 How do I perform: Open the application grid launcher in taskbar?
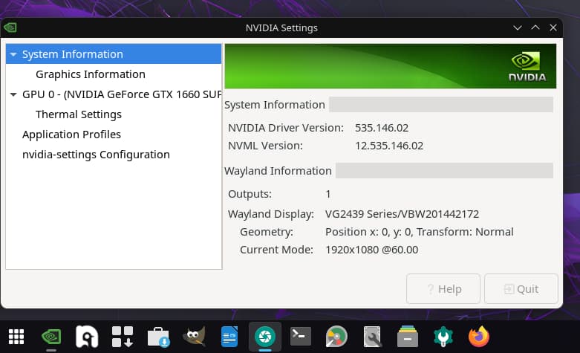click(x=16, y=337)
